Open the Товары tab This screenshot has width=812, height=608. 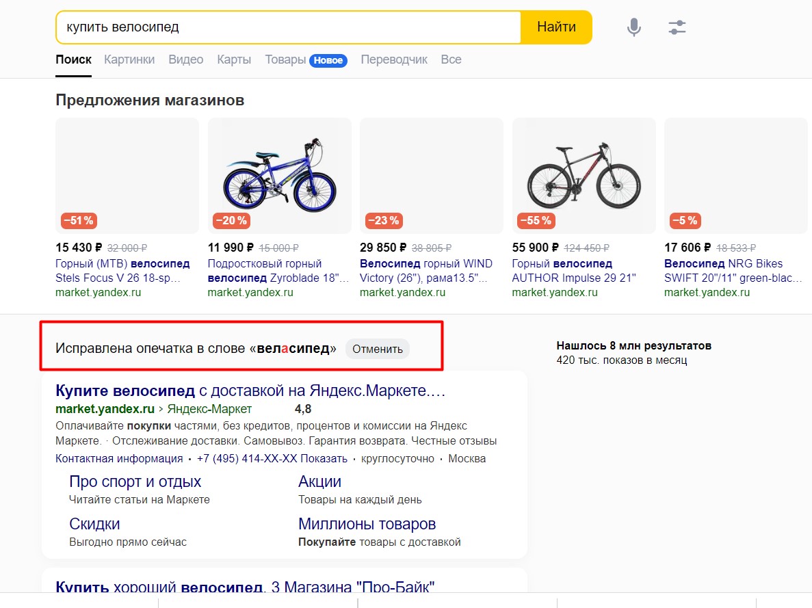[x=285, y=60]
